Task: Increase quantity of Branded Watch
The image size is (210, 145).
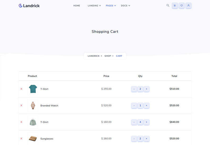Action: point(146,105)
